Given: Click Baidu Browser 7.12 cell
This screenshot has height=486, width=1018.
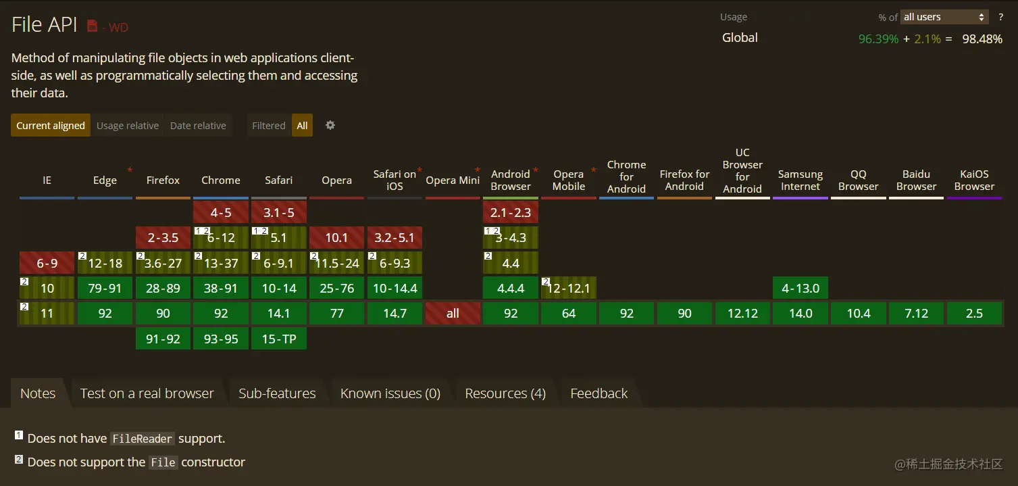Looking at the screenshot, I should tap(917, 313).
